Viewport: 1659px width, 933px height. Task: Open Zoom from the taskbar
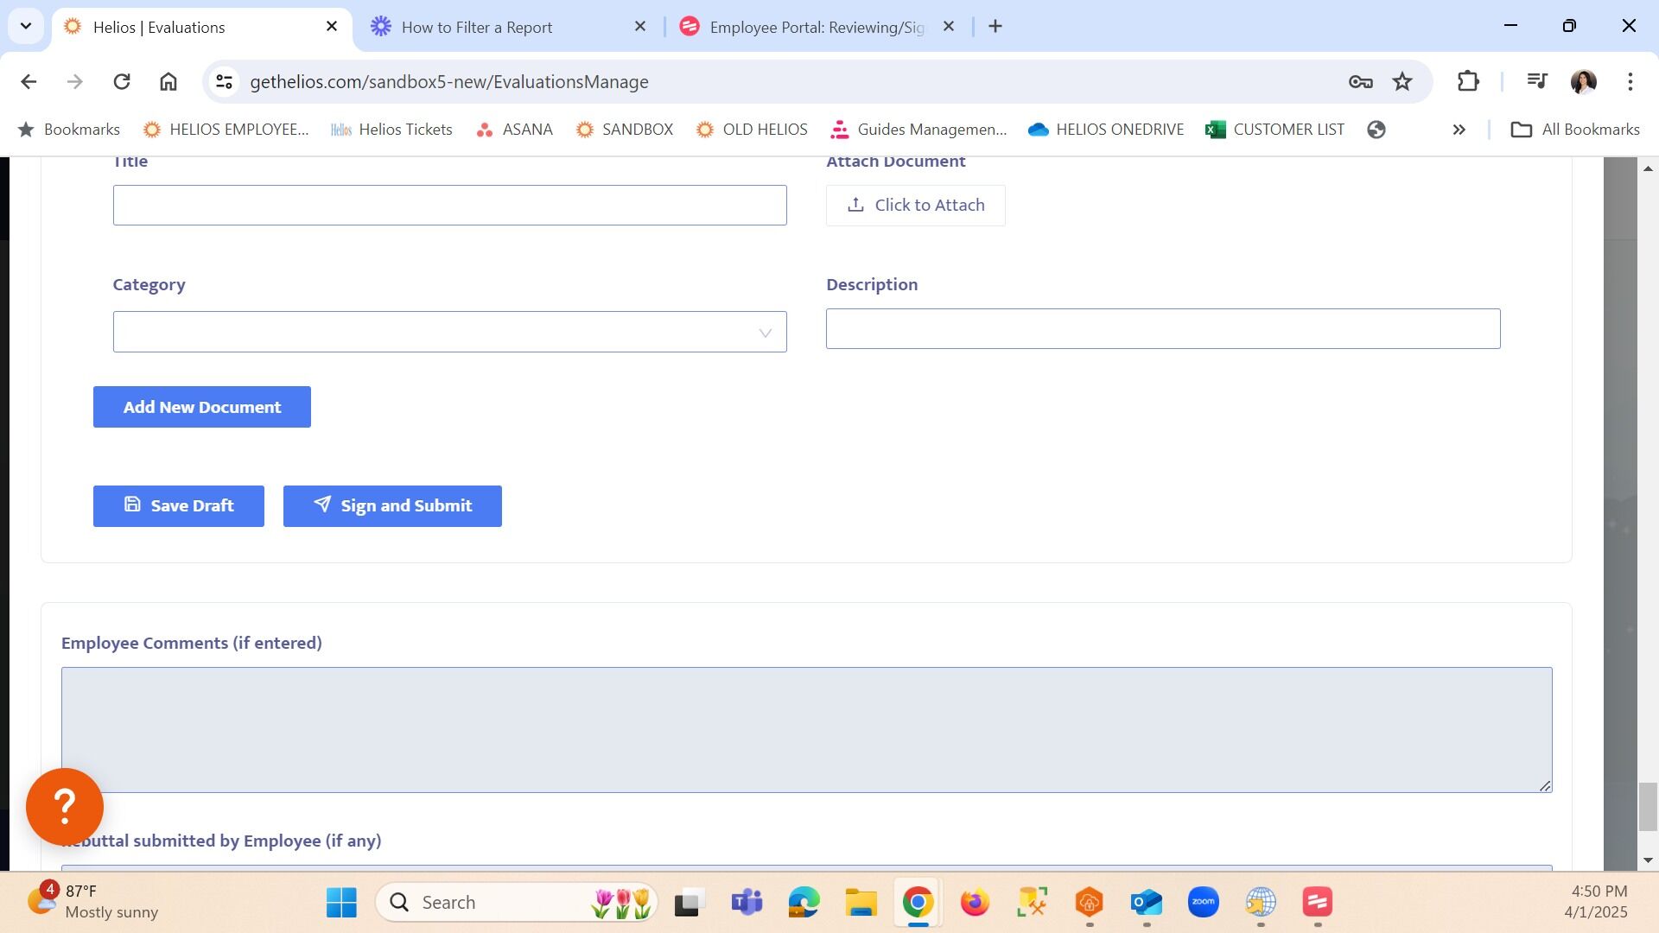tap(1203, 903)
